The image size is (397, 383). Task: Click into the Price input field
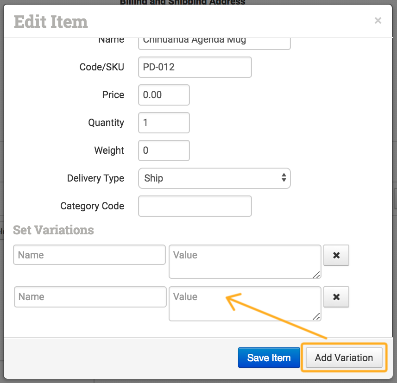click(164, 95)
